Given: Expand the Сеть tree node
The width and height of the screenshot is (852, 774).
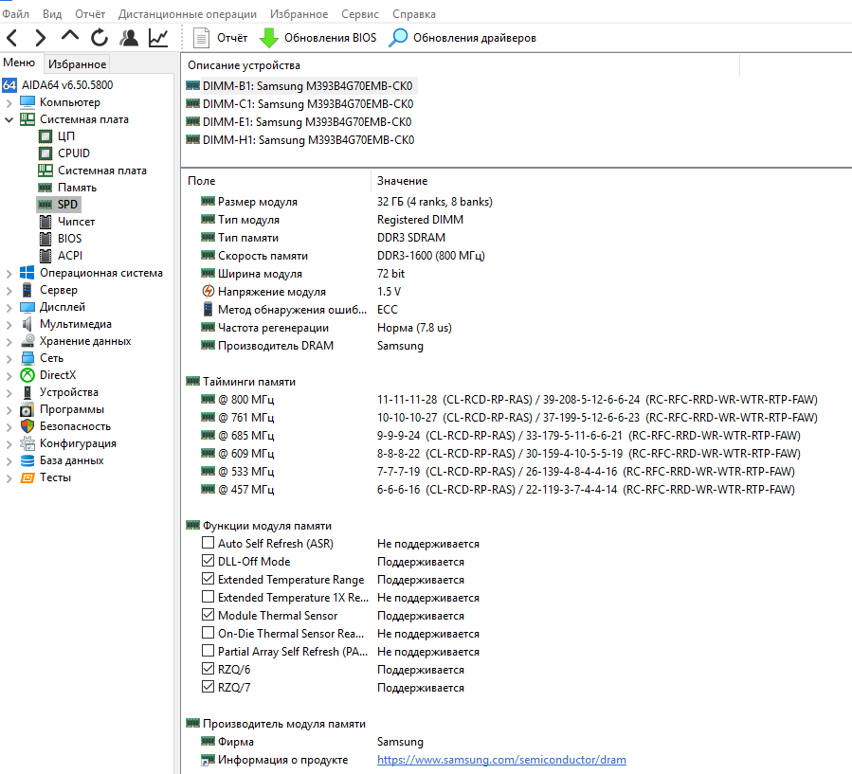Looking at the screenshot, I should coord(9,358).
